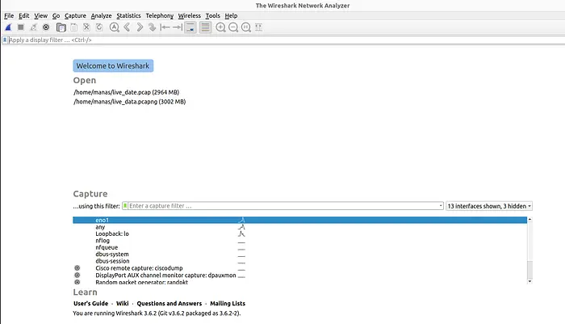Open recent file live_date.pcap

coord(127,92)
